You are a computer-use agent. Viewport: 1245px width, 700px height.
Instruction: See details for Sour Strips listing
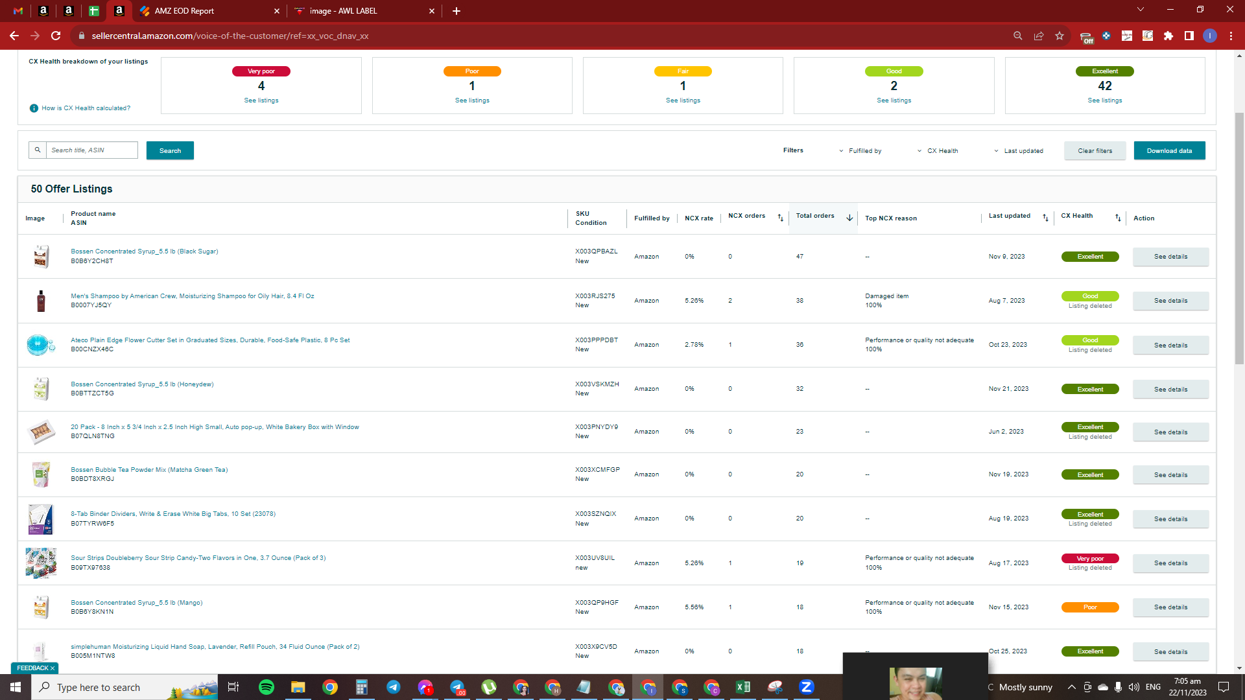coord(1170,563)
